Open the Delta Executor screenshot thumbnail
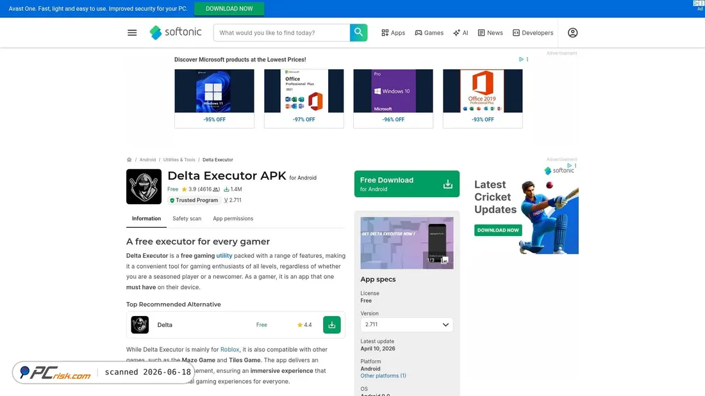Screen dimensions: 705x396 (407, 243)
